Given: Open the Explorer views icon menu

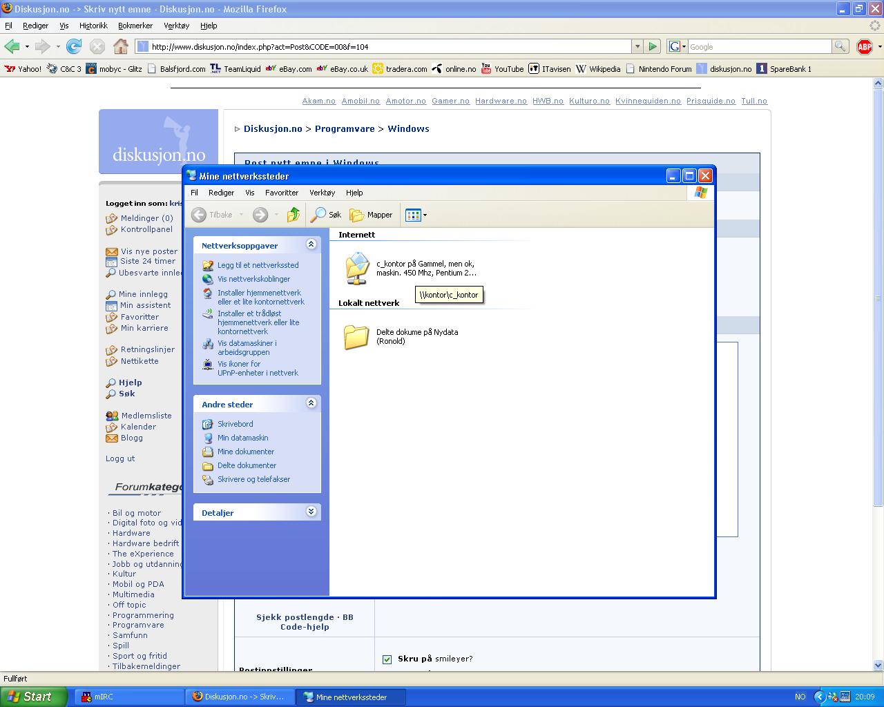Looking at the screenshot, I should [x=416, y=215].
